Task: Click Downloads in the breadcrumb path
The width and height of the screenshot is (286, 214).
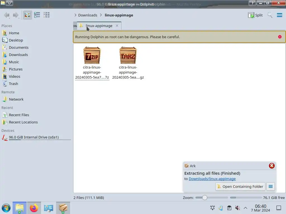Action: 87,15
